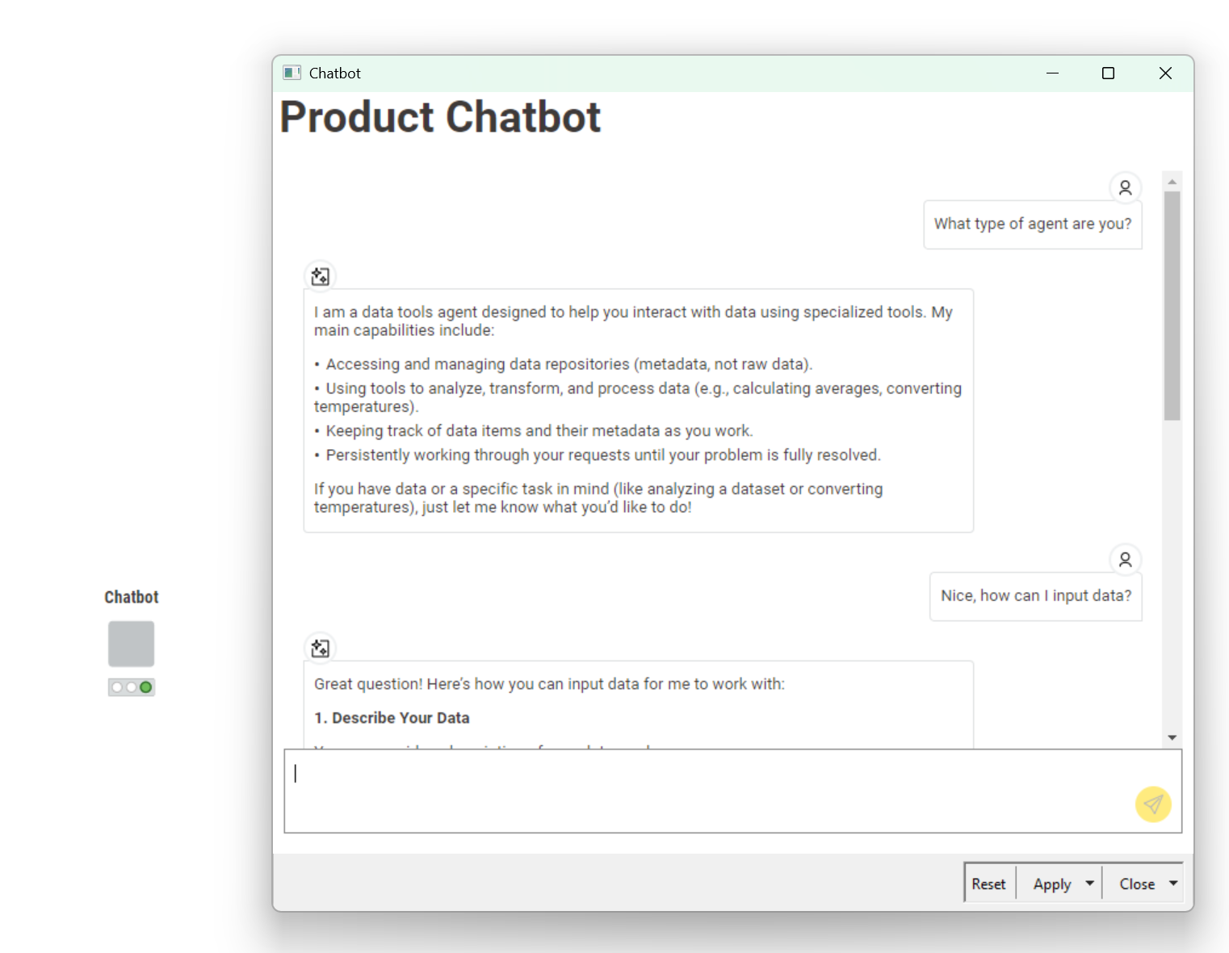Click the Apply button

point(1051,884)
